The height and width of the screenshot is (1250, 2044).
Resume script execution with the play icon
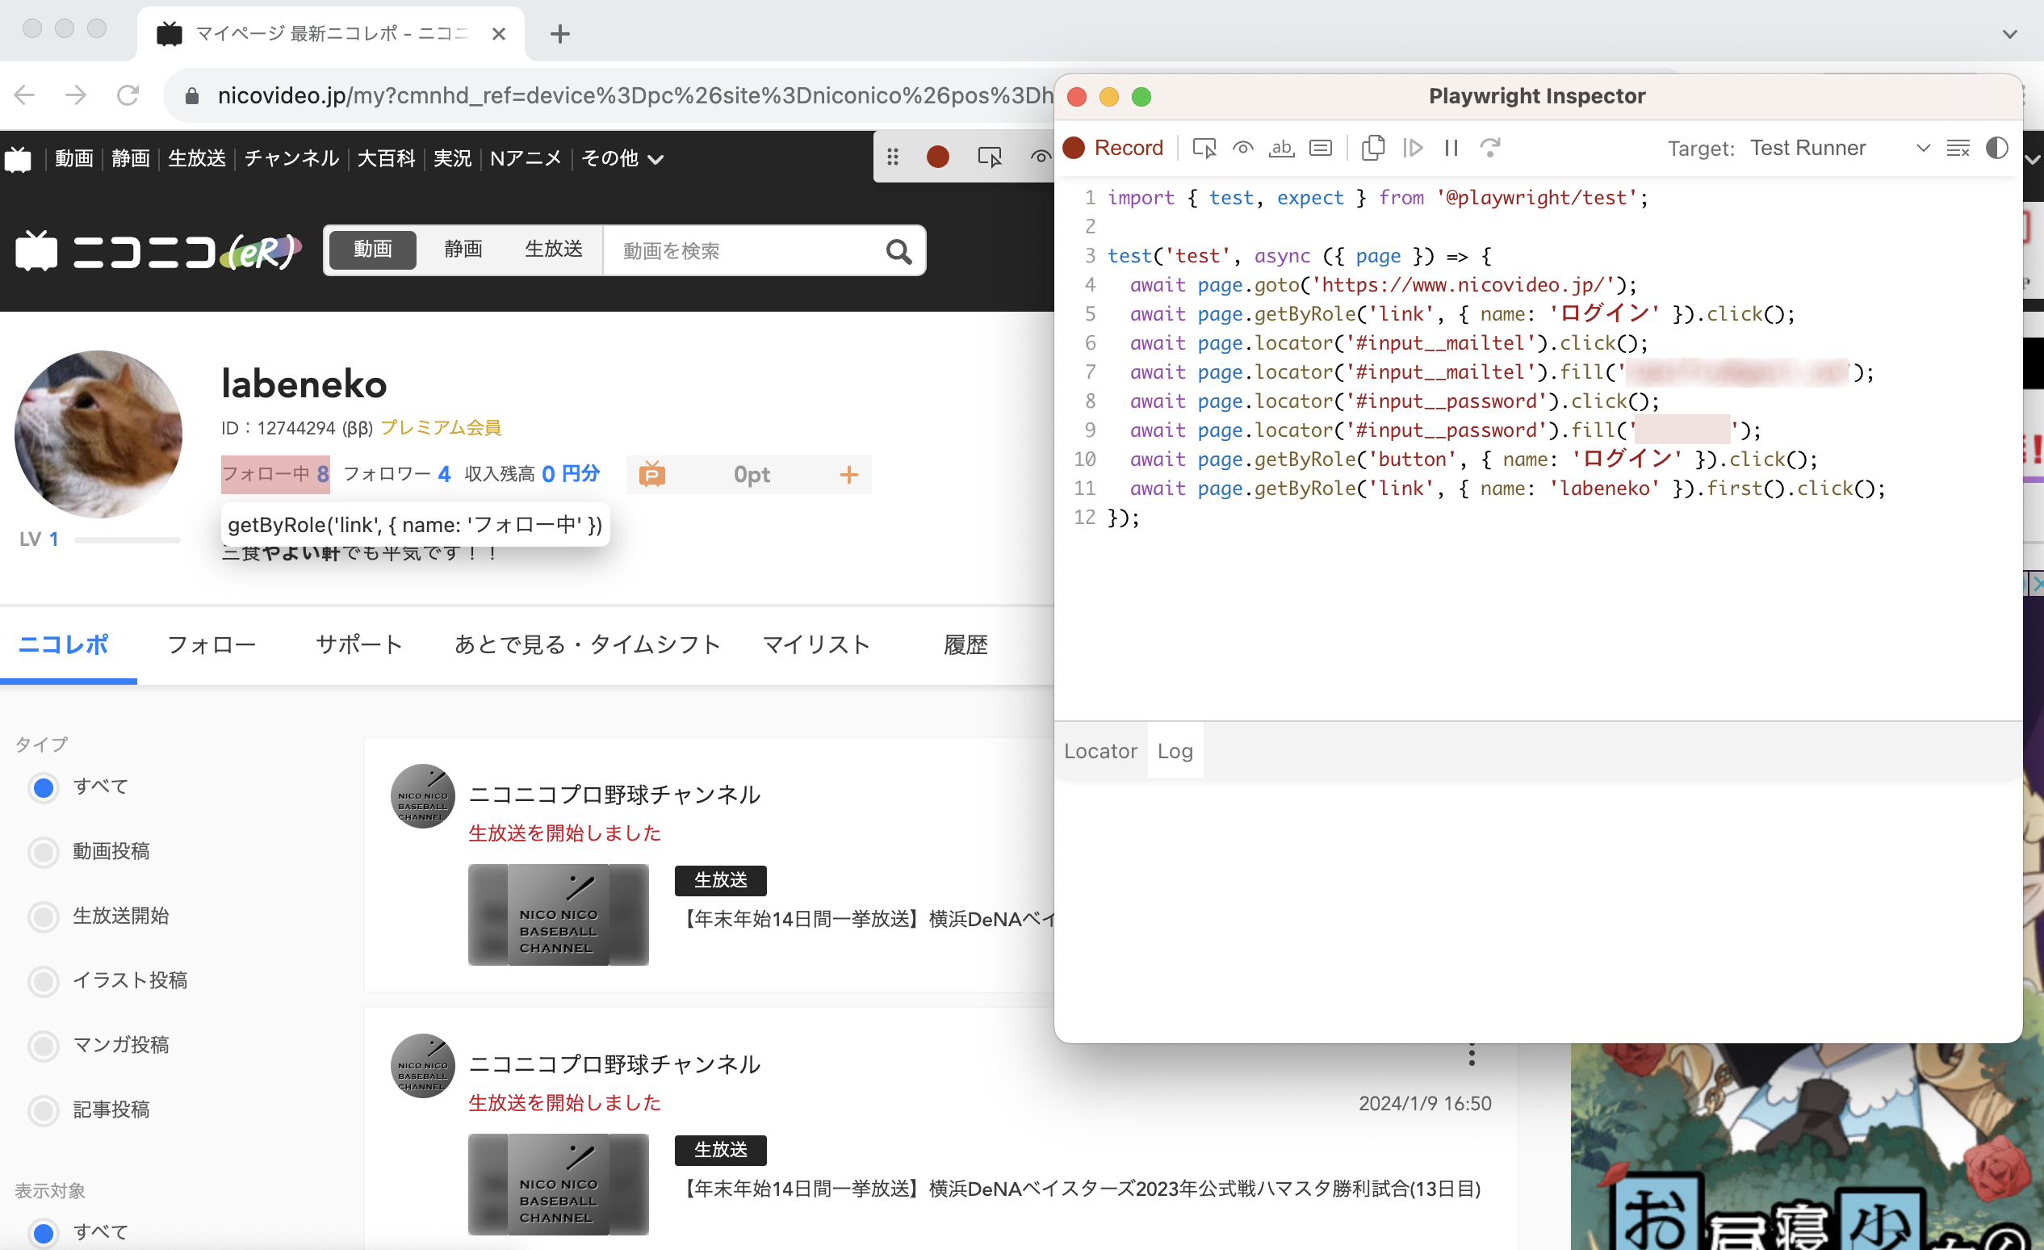(x=1414, y=148)
